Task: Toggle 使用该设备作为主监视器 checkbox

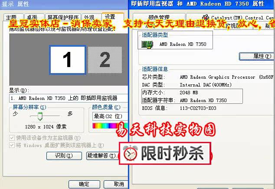Action: tap(12, 138)
